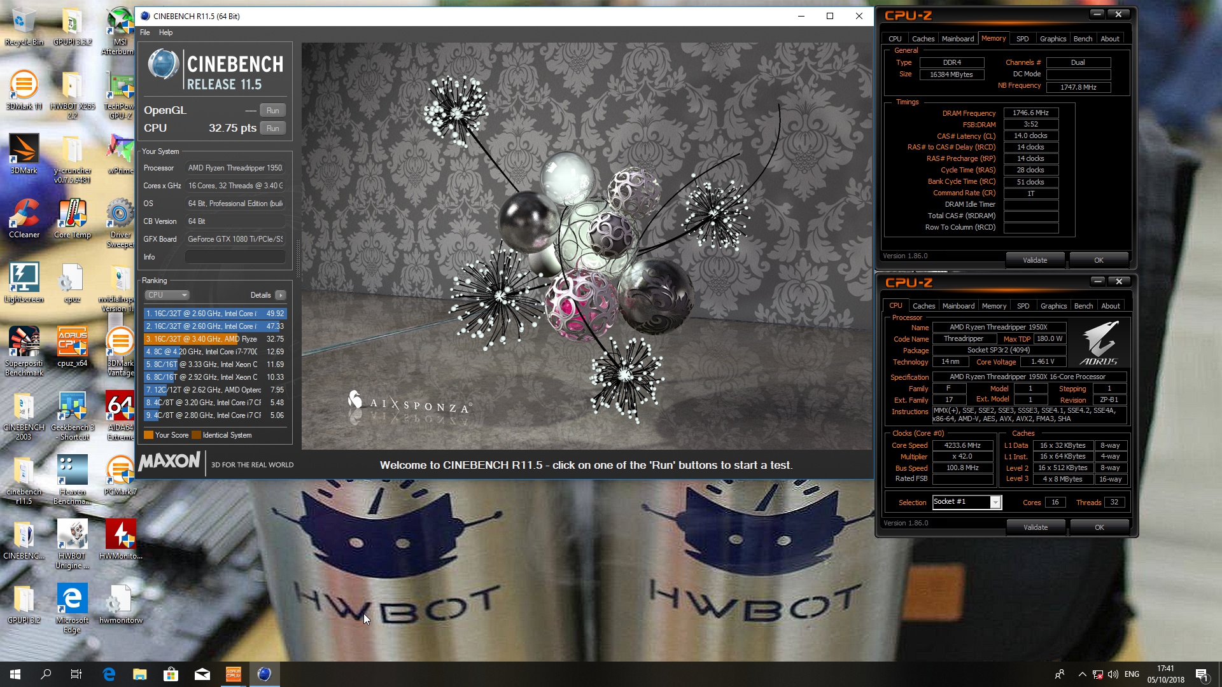Select ranking row i7-7700 12.69
Screen dimensions: 1222x687
point(215,352)
